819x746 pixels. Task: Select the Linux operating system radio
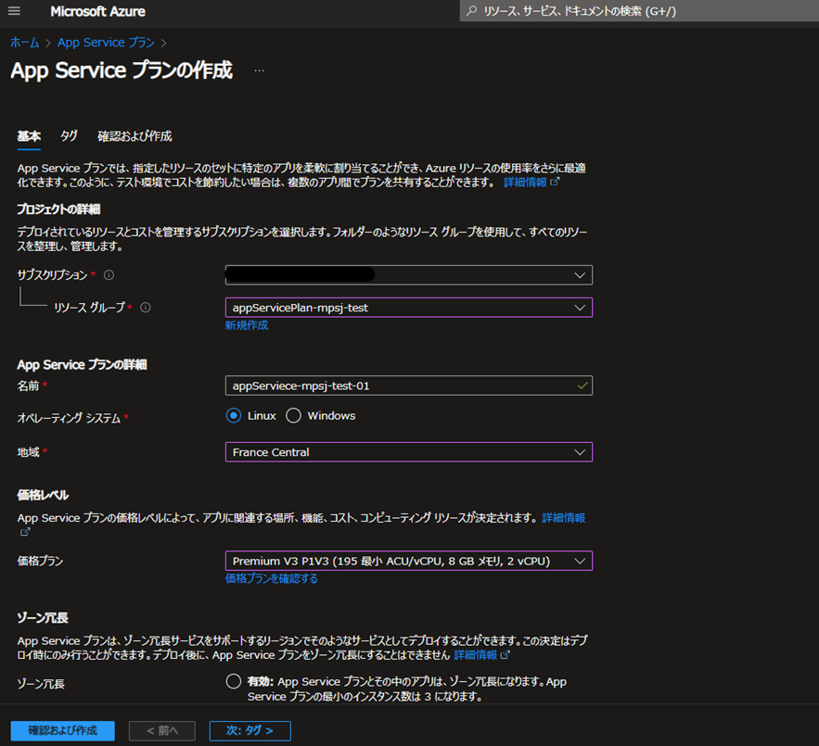234,415
